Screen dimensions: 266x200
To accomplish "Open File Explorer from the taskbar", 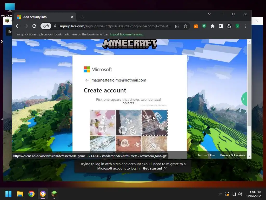I will 20,194.
